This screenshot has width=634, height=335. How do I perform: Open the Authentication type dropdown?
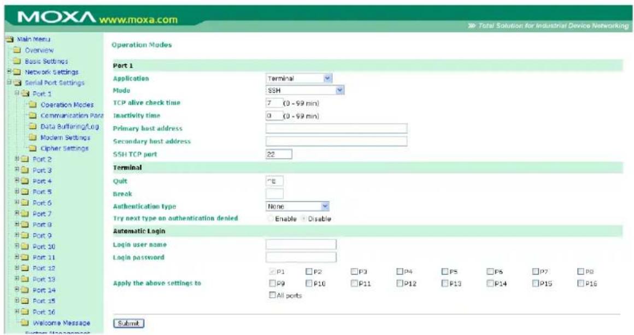[297, 206]
